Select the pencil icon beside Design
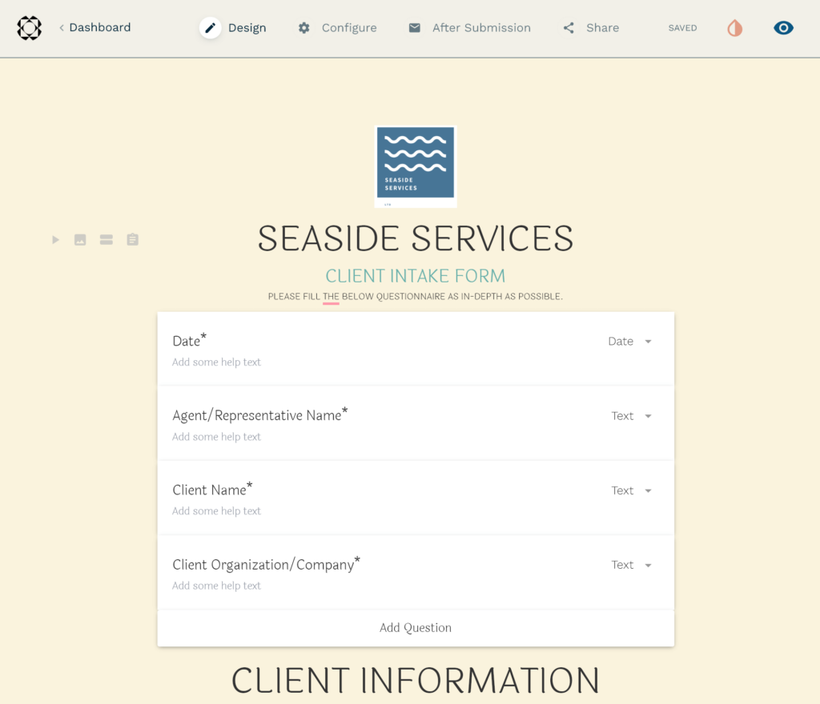Image resolution: width=820 pixels, height=704 pixels. [x=211, y=26]
